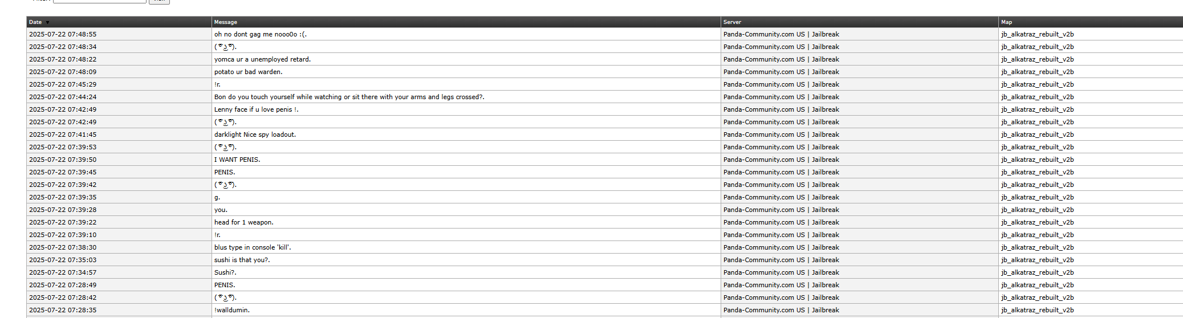Select the 'Sushi?.' message cell
This screenshot has width=1183, height=318.
tap(225, 272)
